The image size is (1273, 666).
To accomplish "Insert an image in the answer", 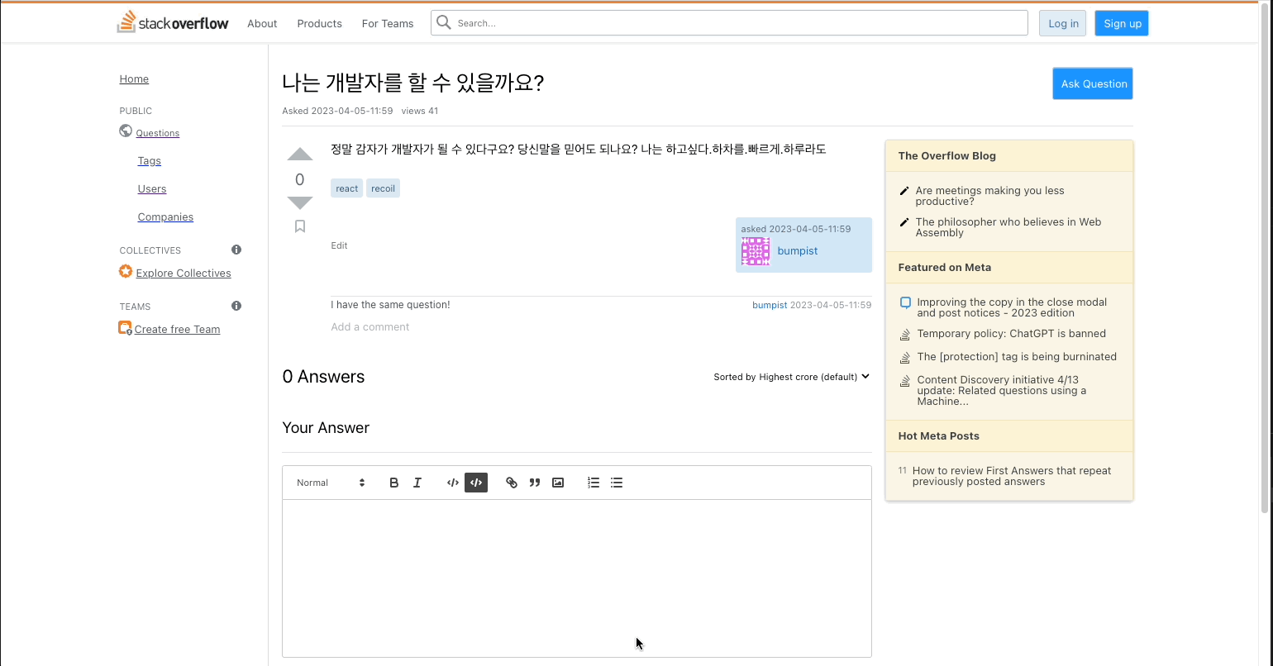I will [x=558, y=483].
